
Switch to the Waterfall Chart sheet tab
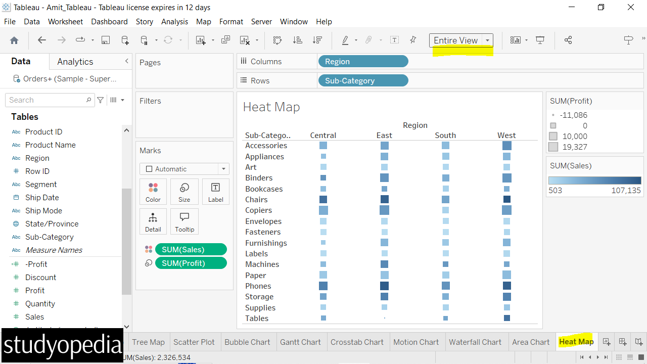click(x=475, y=342)
